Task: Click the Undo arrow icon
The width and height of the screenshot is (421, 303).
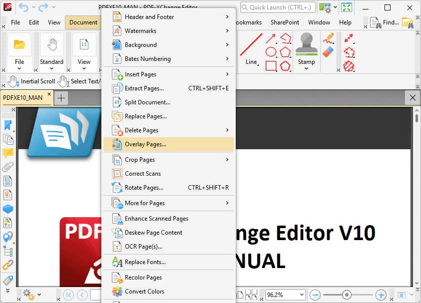Action: coord(23,7)
